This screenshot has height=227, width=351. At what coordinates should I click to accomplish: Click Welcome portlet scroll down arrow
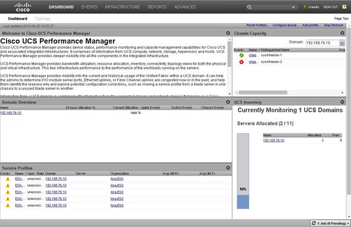pos(230,94)
